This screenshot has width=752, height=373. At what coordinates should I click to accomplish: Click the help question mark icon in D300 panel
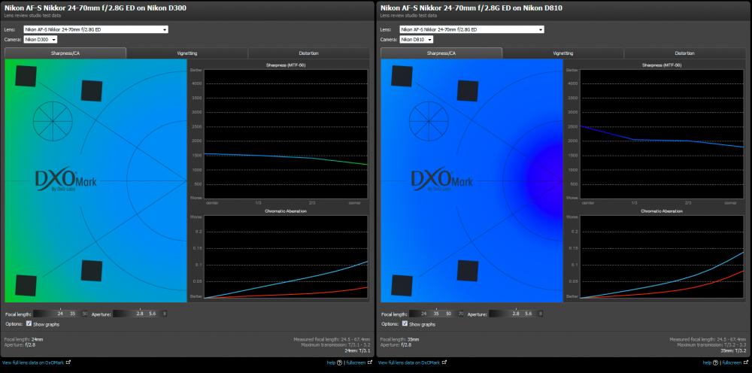pos(340,363)
